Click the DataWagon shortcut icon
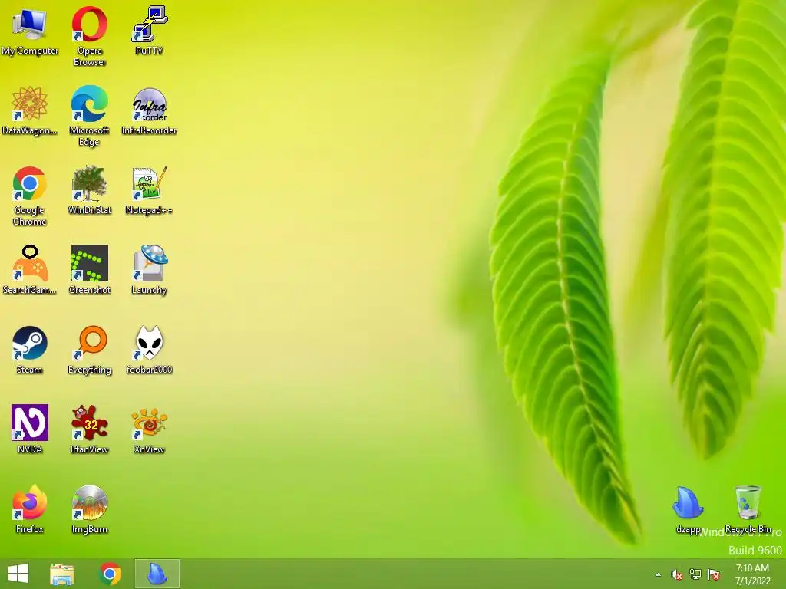786x589 pixels. point(30,104)
